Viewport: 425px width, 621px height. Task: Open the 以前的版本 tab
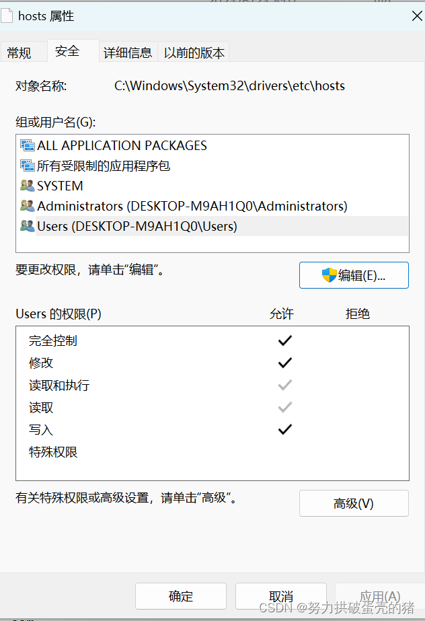point(194,52)
